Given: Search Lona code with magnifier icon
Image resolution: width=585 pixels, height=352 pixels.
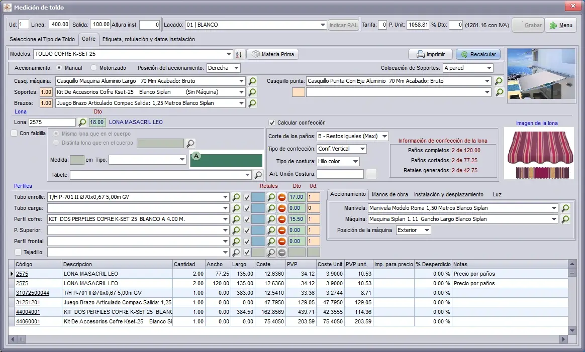Looking at the screenshot, I should click(82, 123).
